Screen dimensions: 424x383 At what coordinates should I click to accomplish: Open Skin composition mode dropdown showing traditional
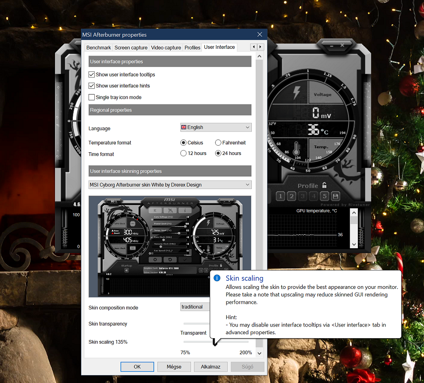(195, 306)
